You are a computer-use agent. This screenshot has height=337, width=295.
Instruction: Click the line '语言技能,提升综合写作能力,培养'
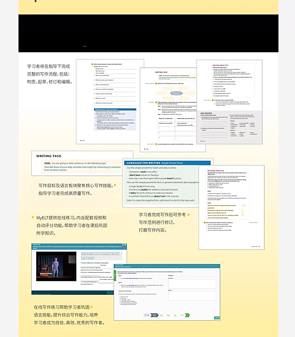click(x=66, y=315)
